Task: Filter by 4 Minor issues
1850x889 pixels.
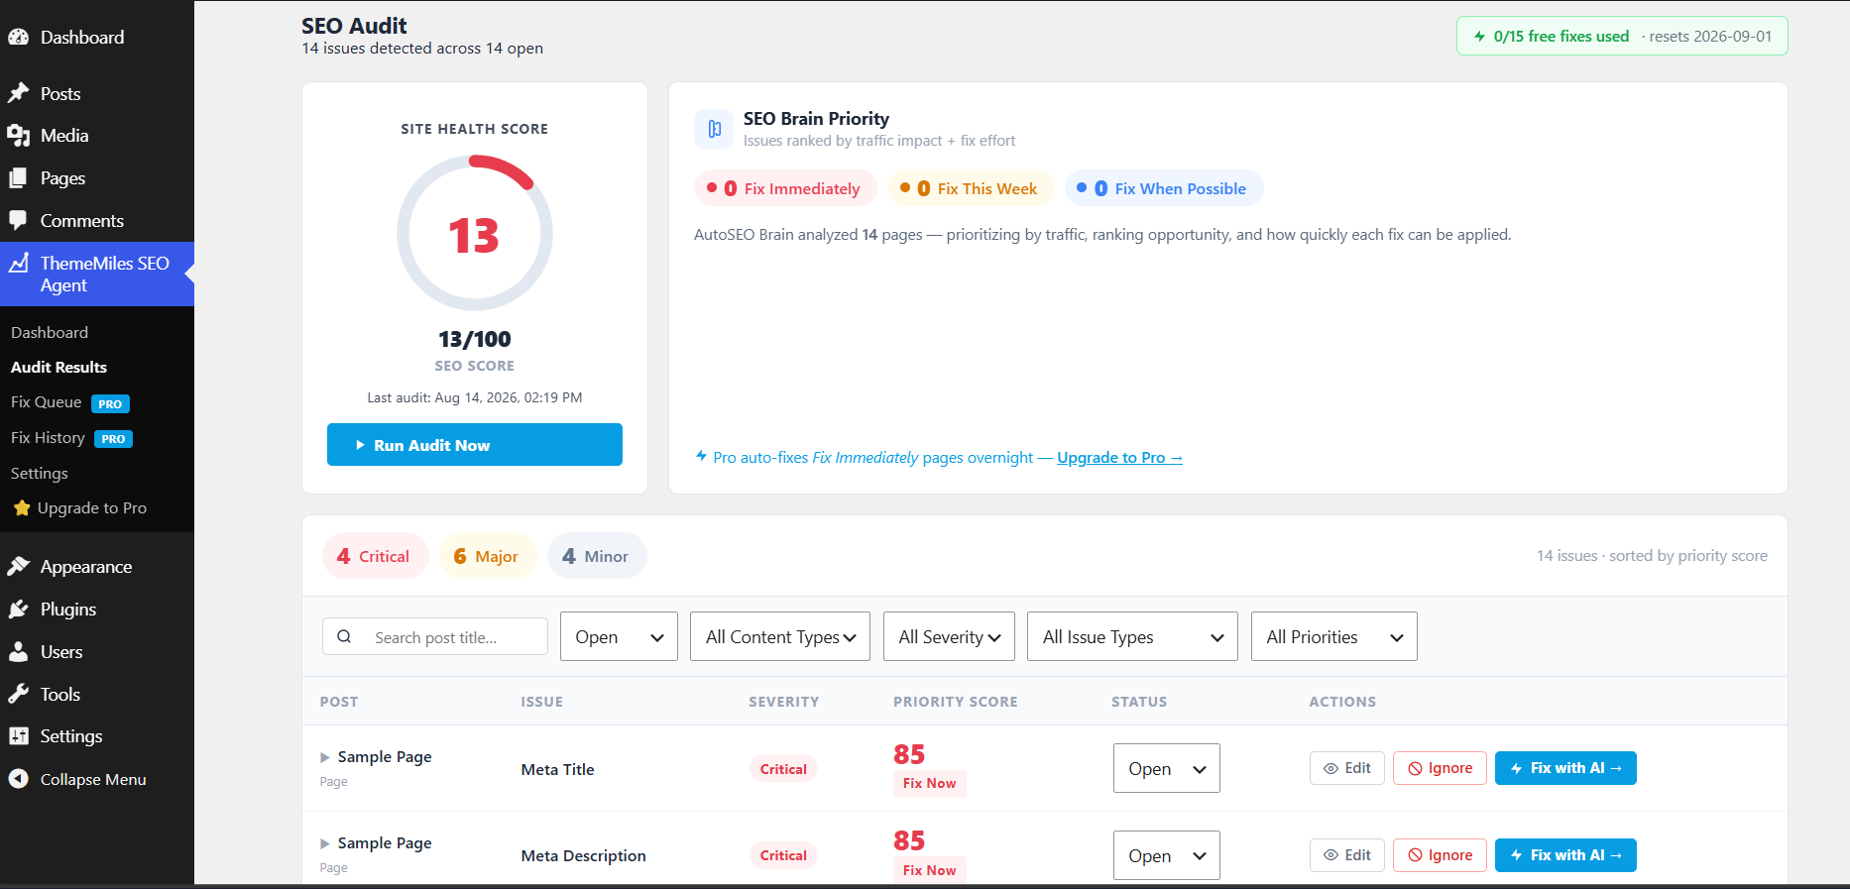Action: point(597,556)
